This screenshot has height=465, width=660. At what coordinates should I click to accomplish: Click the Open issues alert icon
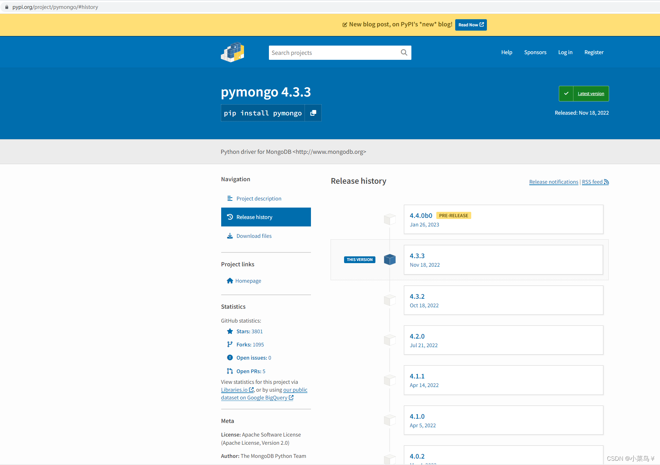point(230,357)
